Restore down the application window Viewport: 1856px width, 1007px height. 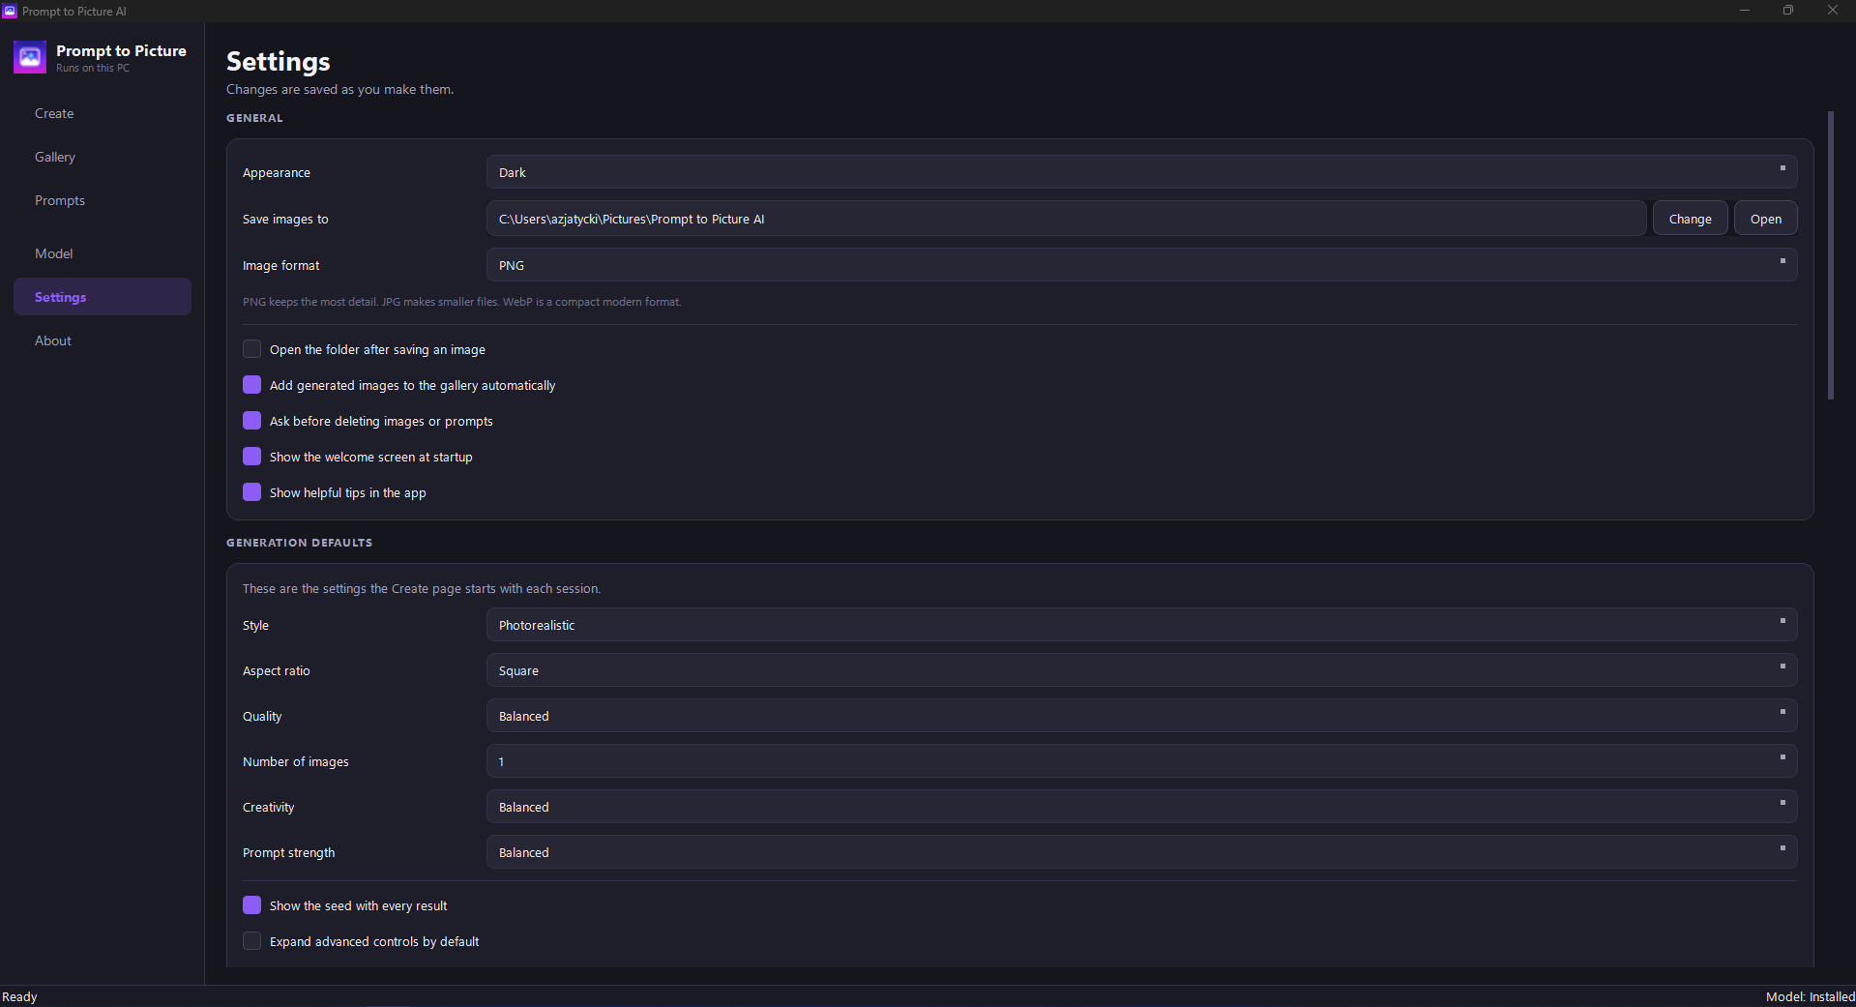click(1788, 11)
